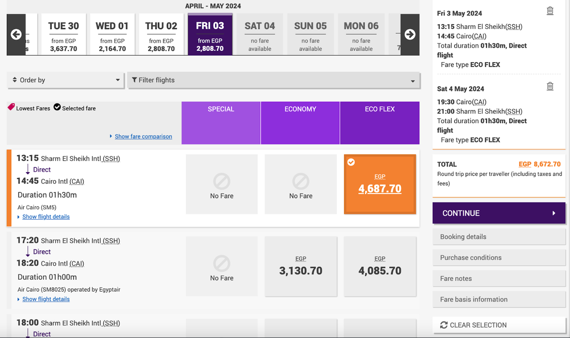Select MON 06 date tab
The height and width of the screenshot is (338, 570).
[x=361, y=35]
